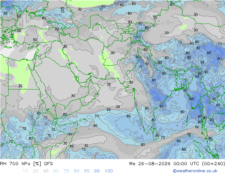Select the legend value 75
The width and height of the screenshot is (225, 174).
pos(66,171)
